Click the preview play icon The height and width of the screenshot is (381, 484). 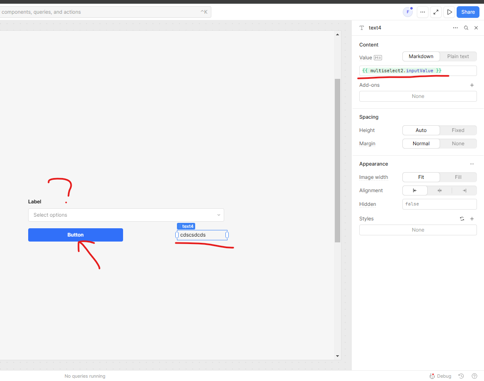coord(450,12)
